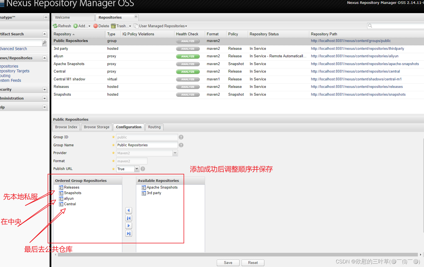Viewport: 424px width, 267px height.
Task: Click the green Add repository icon
Action: 75,26
